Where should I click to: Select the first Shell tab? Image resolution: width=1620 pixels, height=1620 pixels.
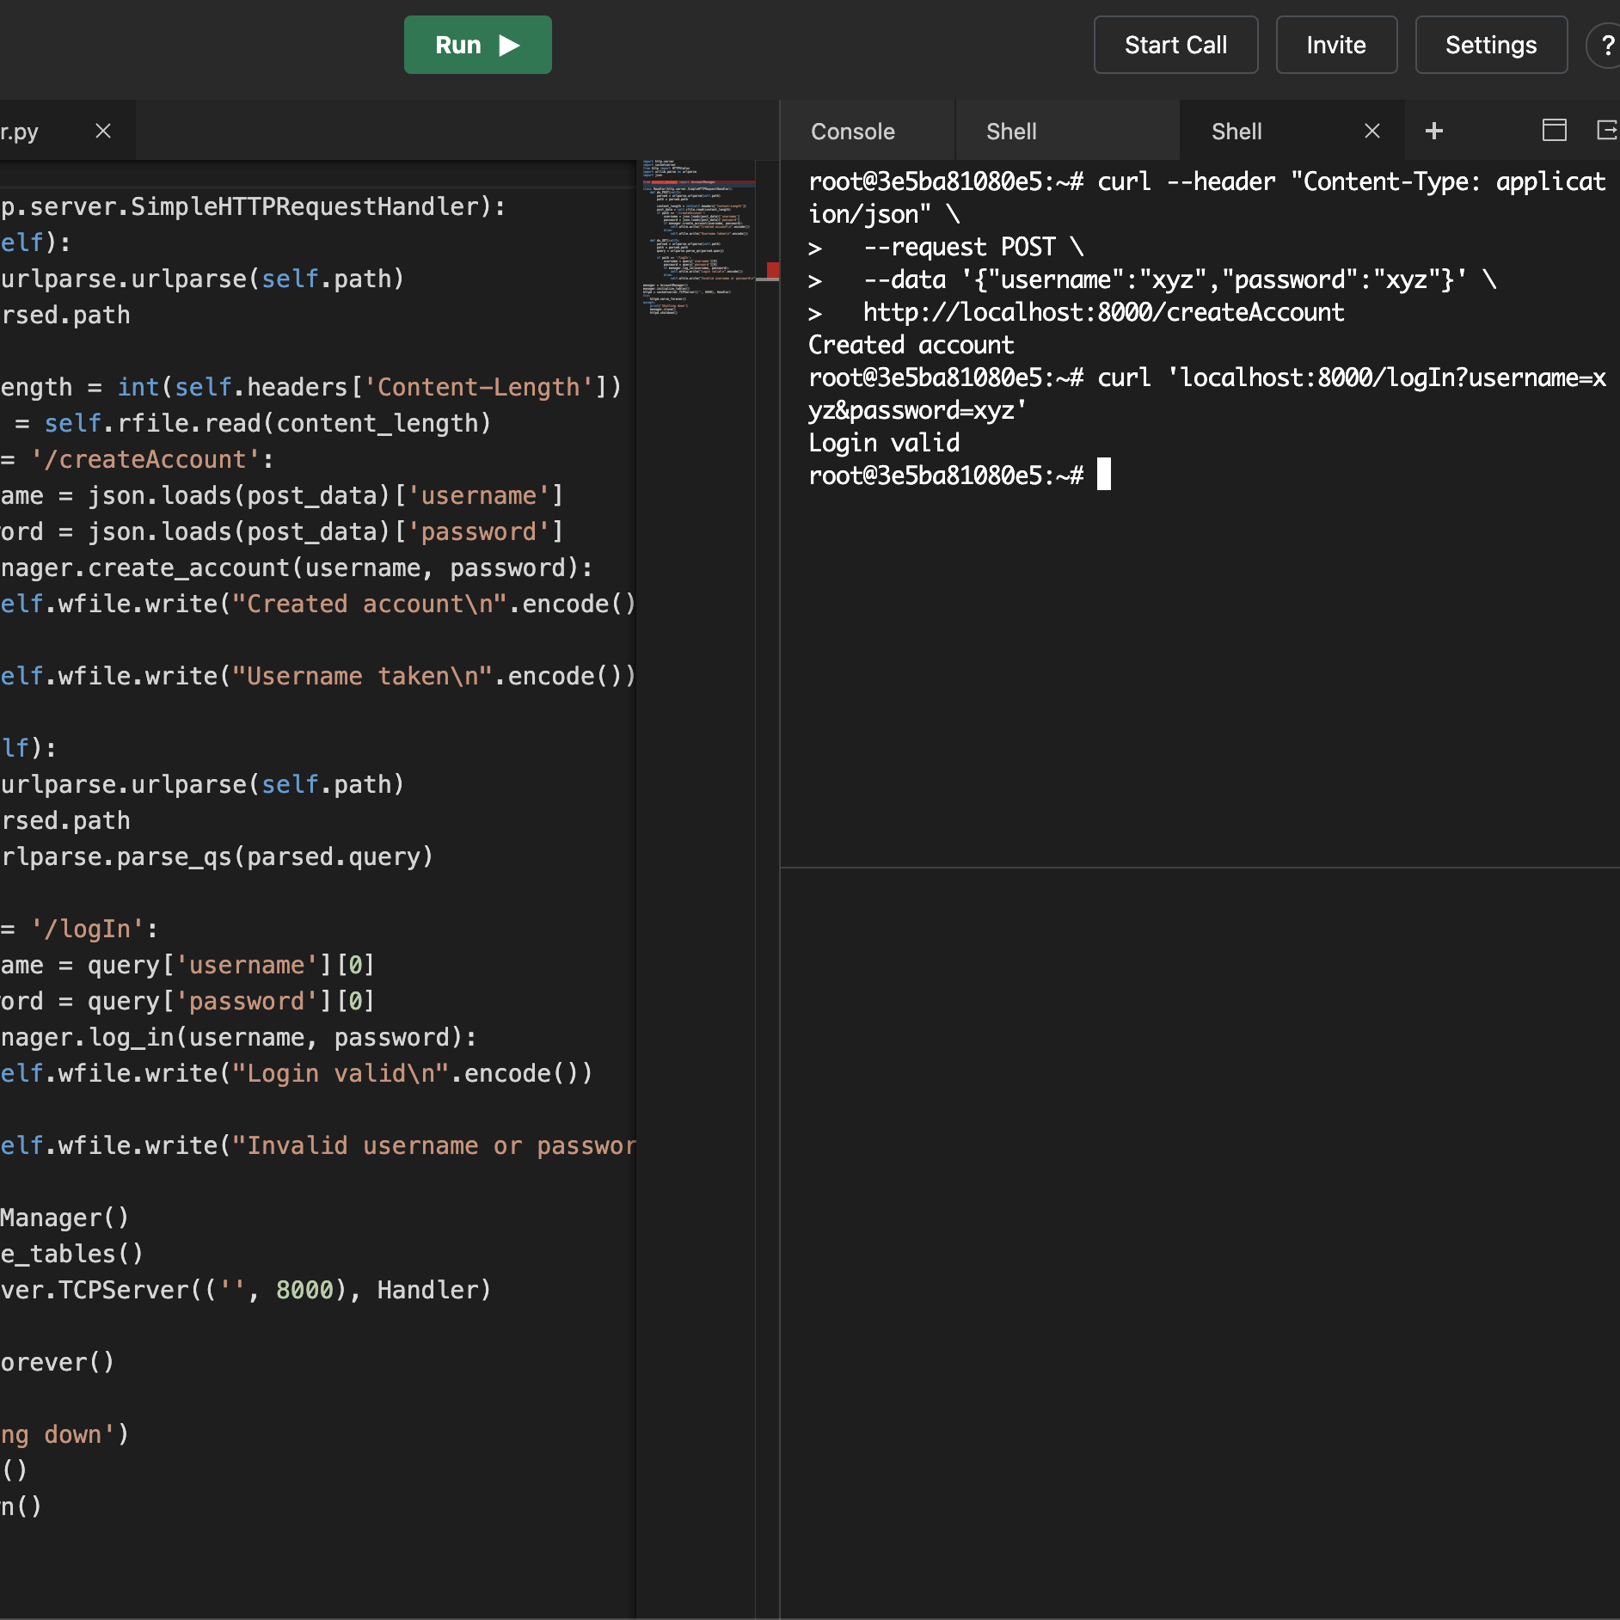1010,132
